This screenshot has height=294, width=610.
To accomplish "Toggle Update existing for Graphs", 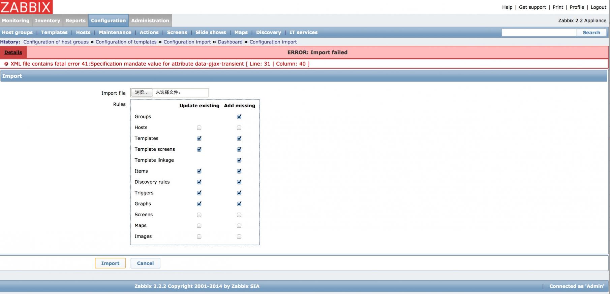I will tap(199, 204).
